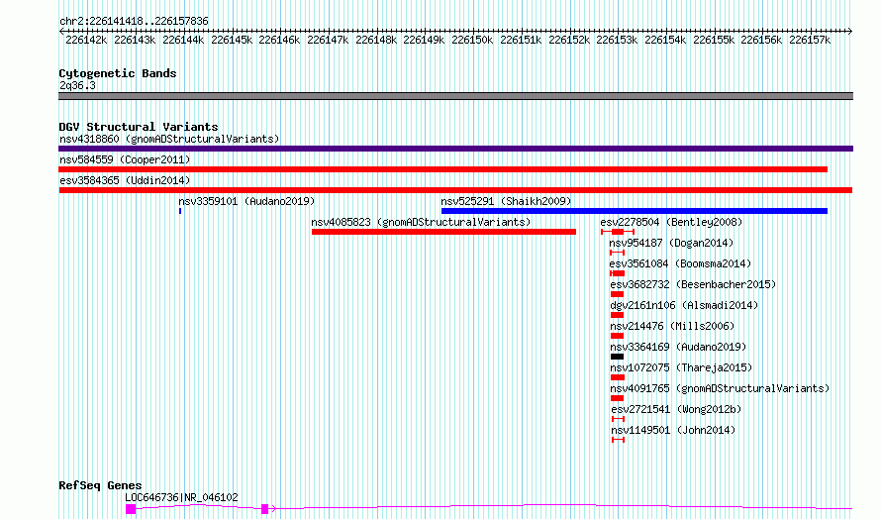Click the 226153k ruler tick label
Screen dimensions: 881x519
pyautogui.click(x=617, y=41)
